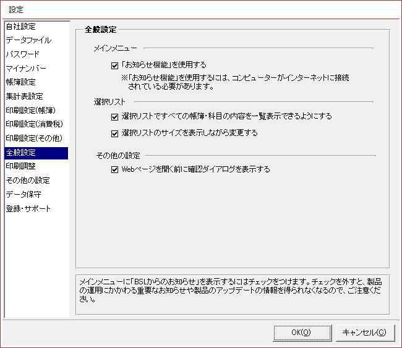The image size is (402, 348).
Task: Toggle「お知らせ機能」を使用する checkbox
Action: coord(114,65)
